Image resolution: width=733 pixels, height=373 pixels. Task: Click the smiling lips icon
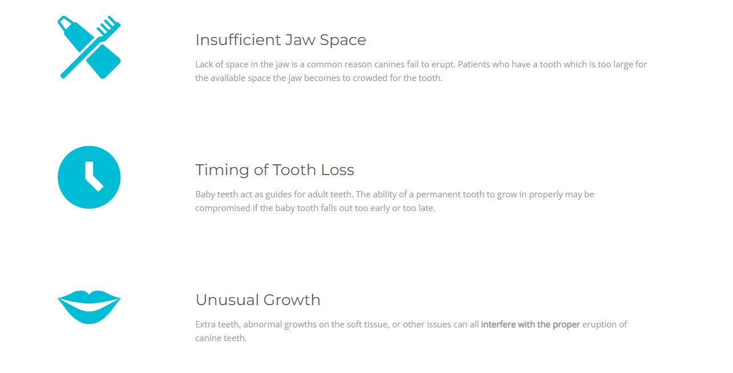point(89,307)
